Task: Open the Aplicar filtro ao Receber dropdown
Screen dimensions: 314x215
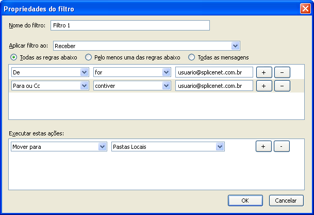Action: click(x=146, y=46)
